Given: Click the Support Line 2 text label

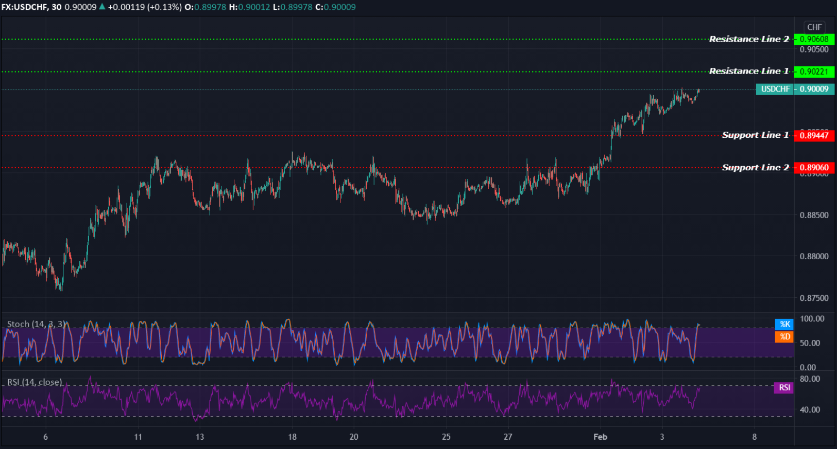Looking at the screenshot, I should [755, 167].
